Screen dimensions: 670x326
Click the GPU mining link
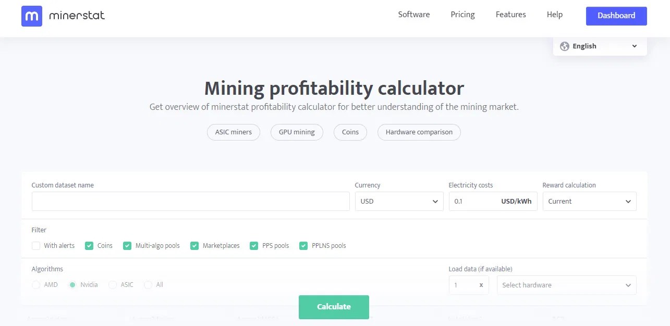coord(296,132)
